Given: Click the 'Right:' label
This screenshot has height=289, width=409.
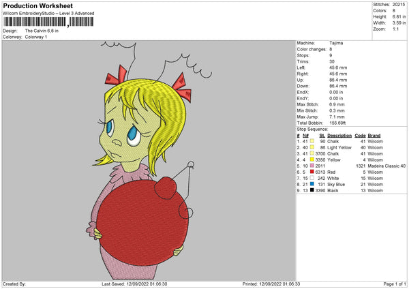Looking at the screenshot, I should coord(303,74).
